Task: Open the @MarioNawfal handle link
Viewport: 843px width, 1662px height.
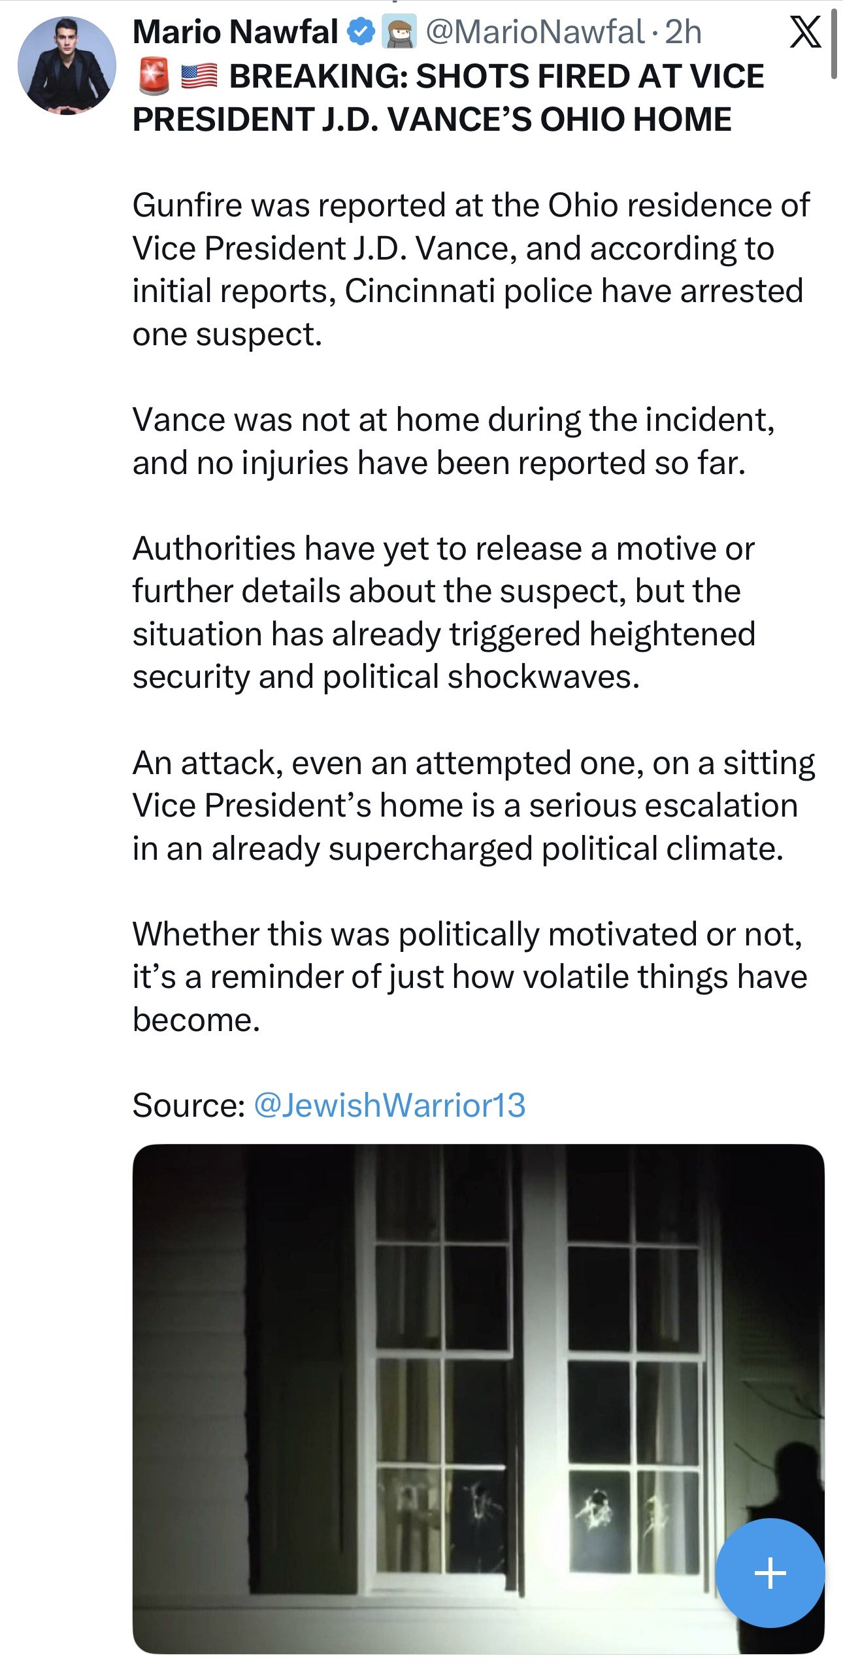Action: point(535,32)
